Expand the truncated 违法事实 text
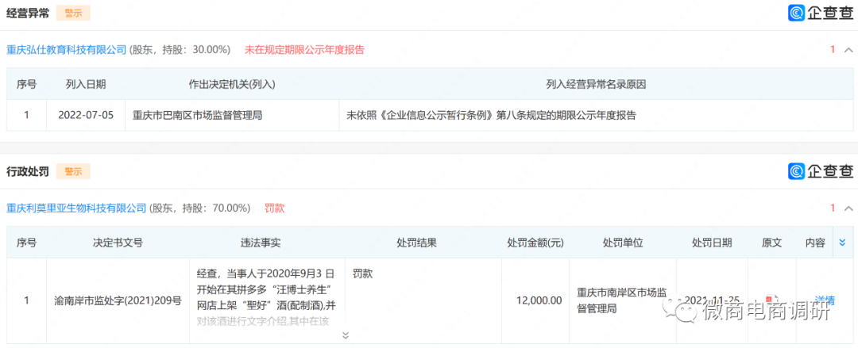This screenshot has height=348, width=858. coord(346,335)
